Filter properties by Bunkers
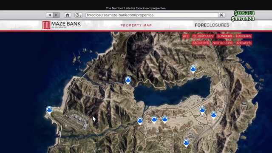This screenshot has width=272, height=153. tap(224, 36)
